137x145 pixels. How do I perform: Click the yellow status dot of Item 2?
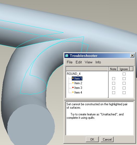[73, 83]
